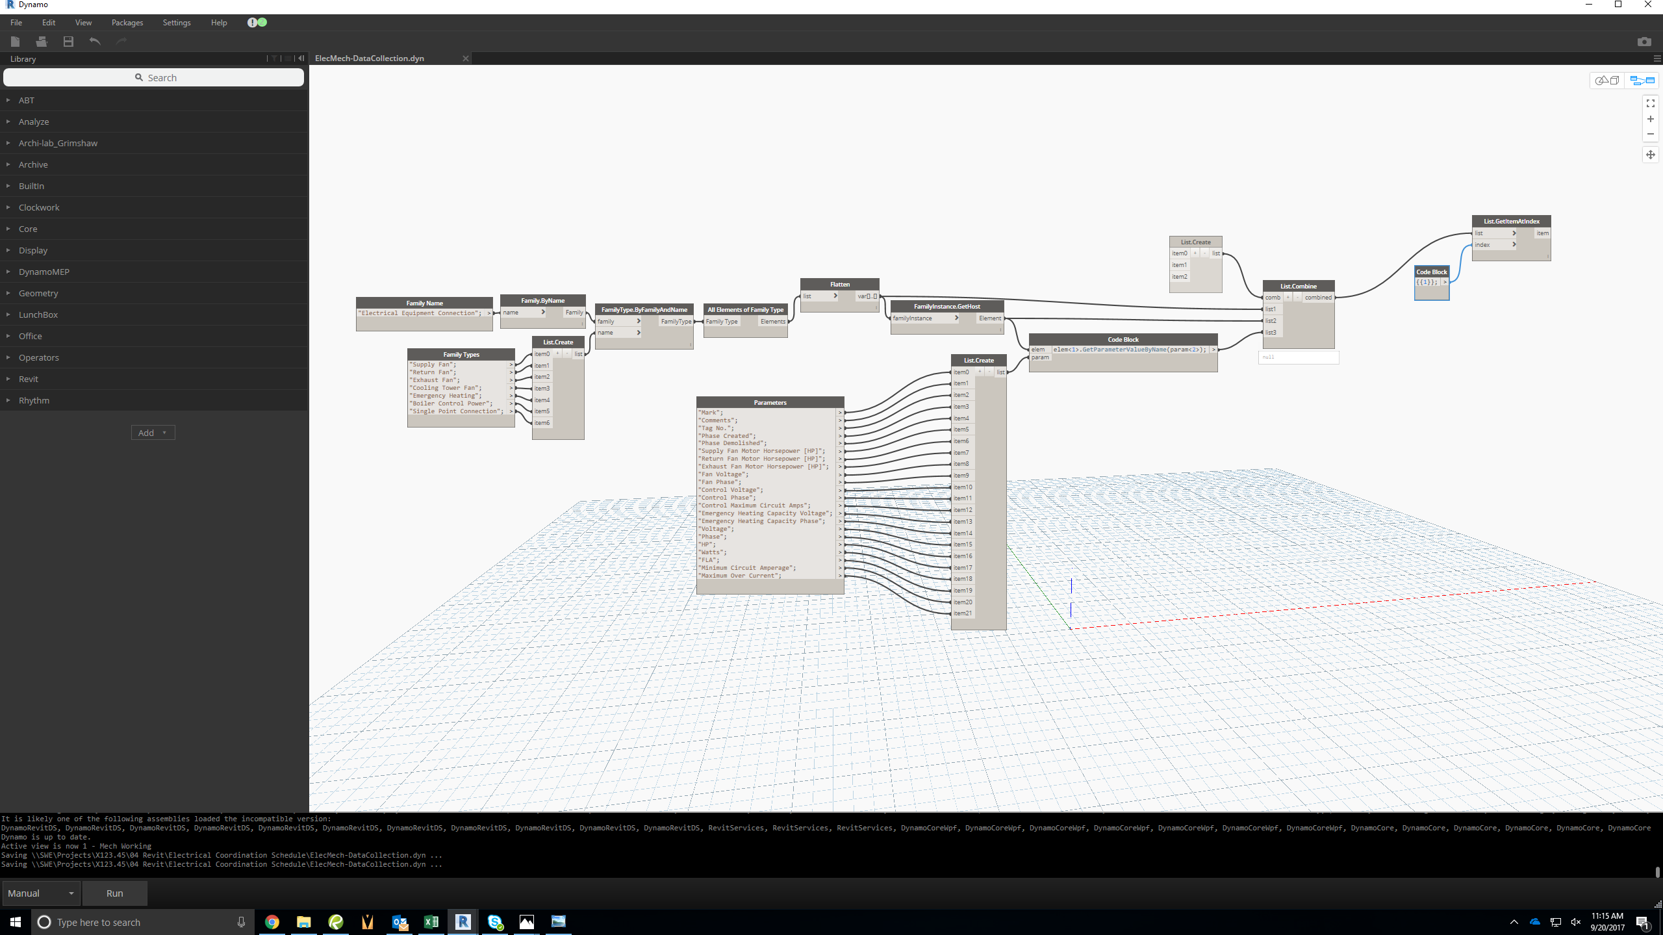Collapse the Library panel sidebar
Screen dimensions: 1663x935
tap(301, 58)
